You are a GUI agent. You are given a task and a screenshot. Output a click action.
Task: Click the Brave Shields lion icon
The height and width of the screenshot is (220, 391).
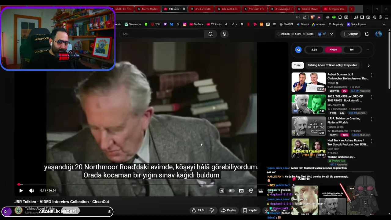[312, 17]
